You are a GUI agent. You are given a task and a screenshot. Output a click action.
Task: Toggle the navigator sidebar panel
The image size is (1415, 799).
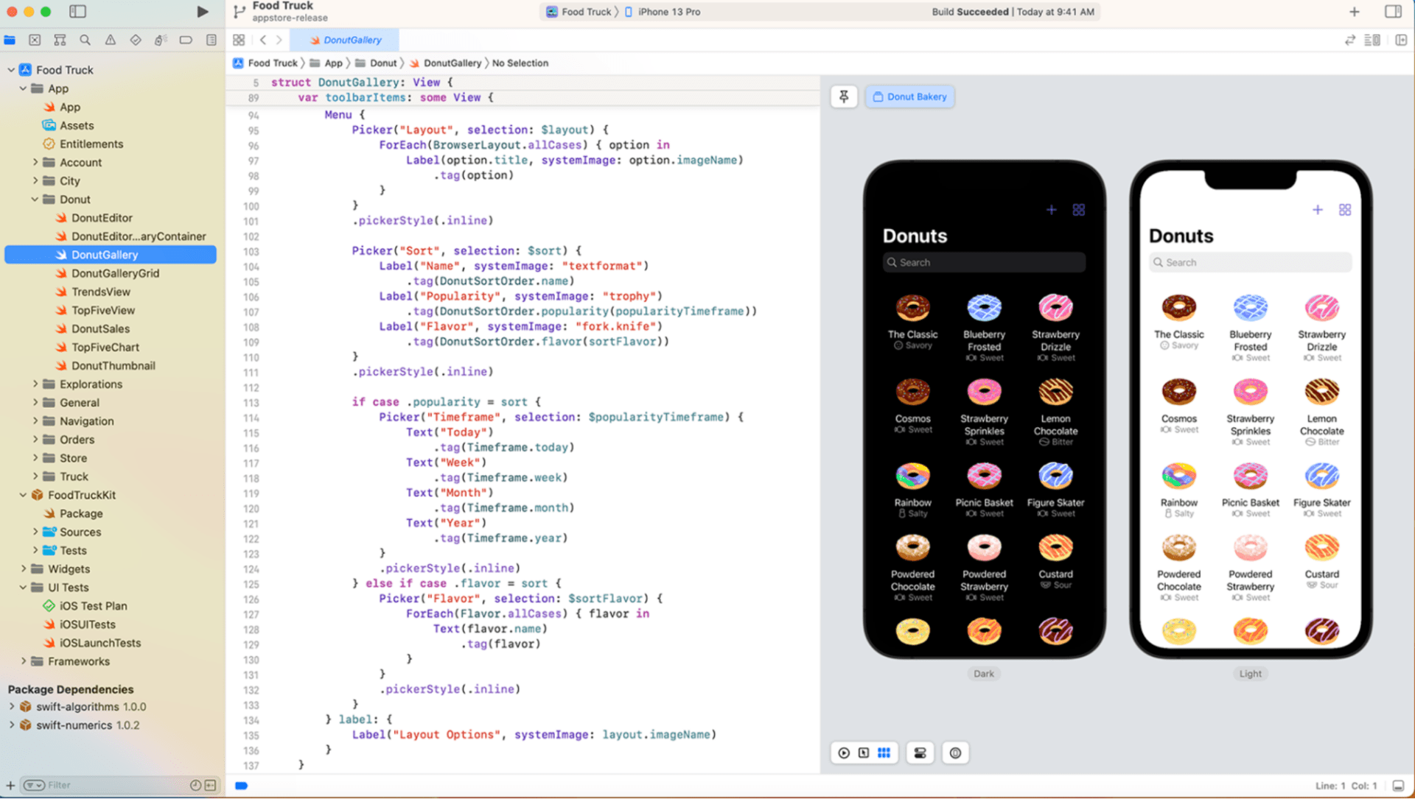tap(77, 12)
